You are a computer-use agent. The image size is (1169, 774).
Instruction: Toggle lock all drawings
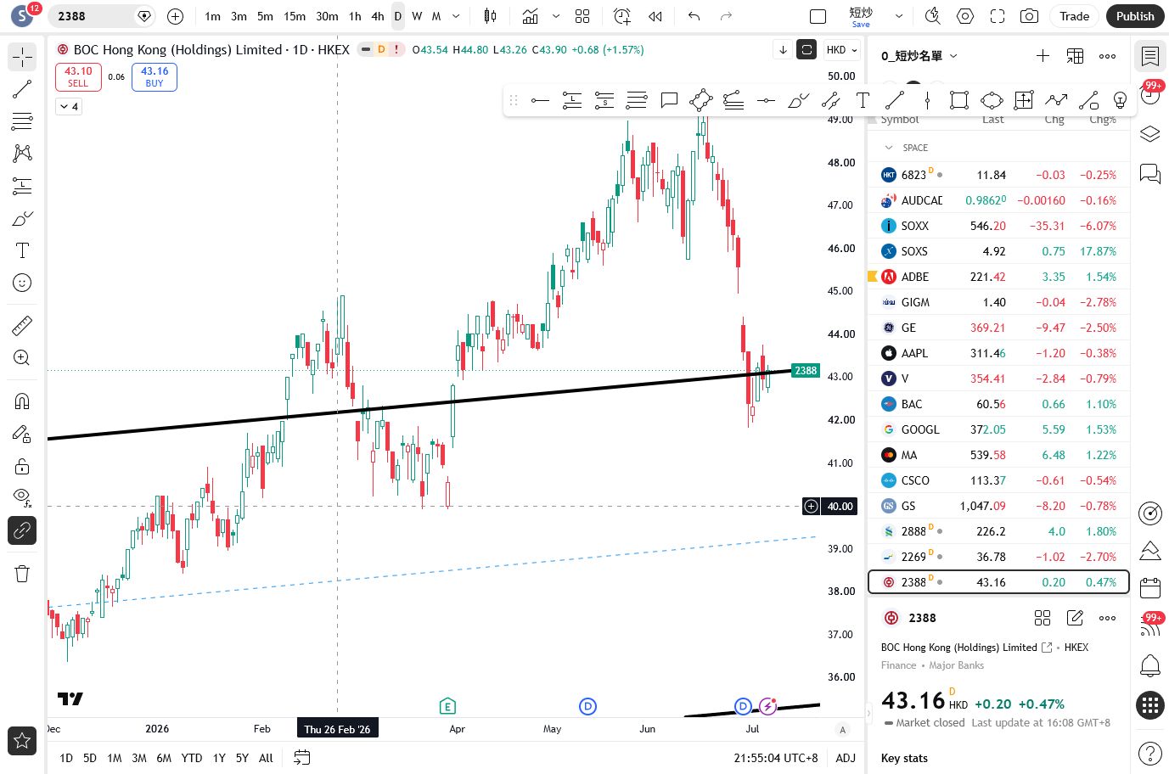point(22,466)
